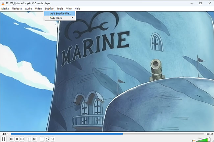Open the Tools menu

pyautogui.click(x=60, y=9)
